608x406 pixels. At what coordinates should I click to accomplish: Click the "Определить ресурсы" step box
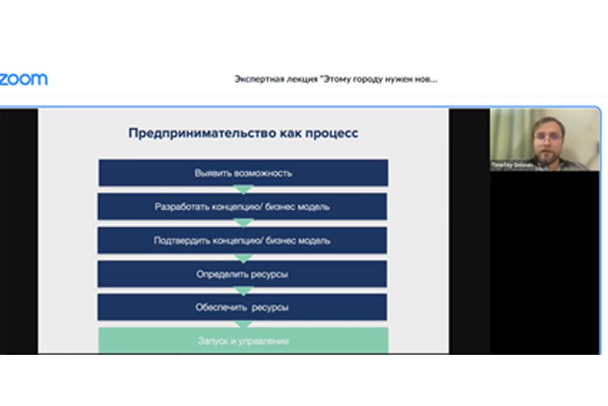click(242, 274)
